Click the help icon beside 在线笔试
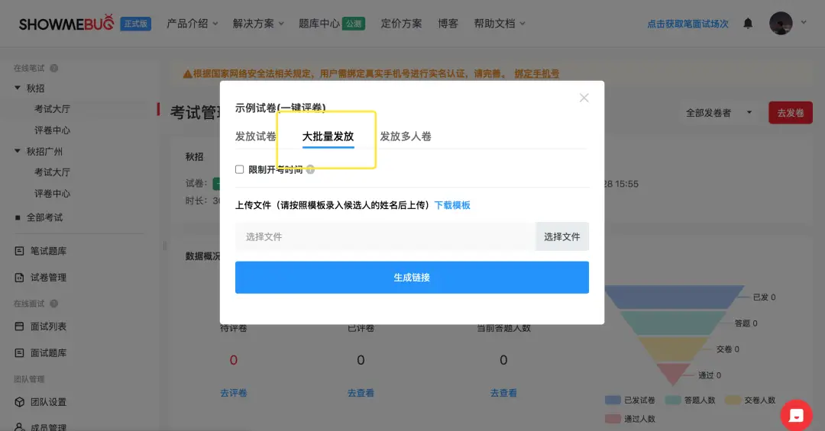Viewport: 825px width, 431px height. [x=53, y=69]
